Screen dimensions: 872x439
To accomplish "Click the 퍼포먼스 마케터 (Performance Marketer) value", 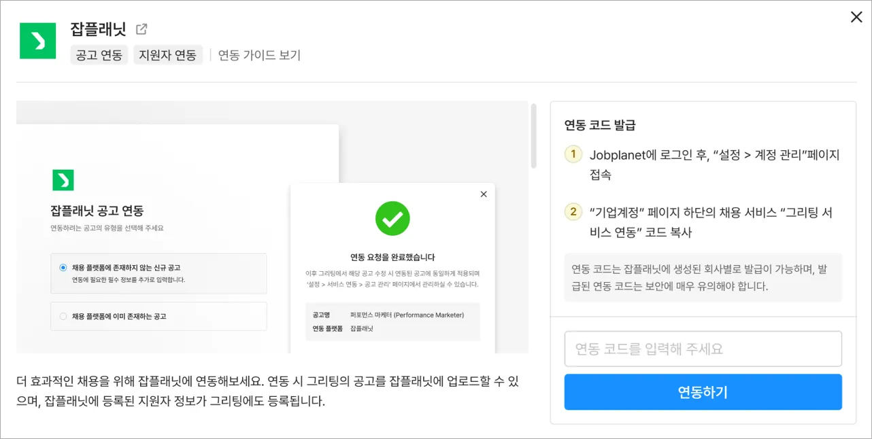I will pos(407,315).
